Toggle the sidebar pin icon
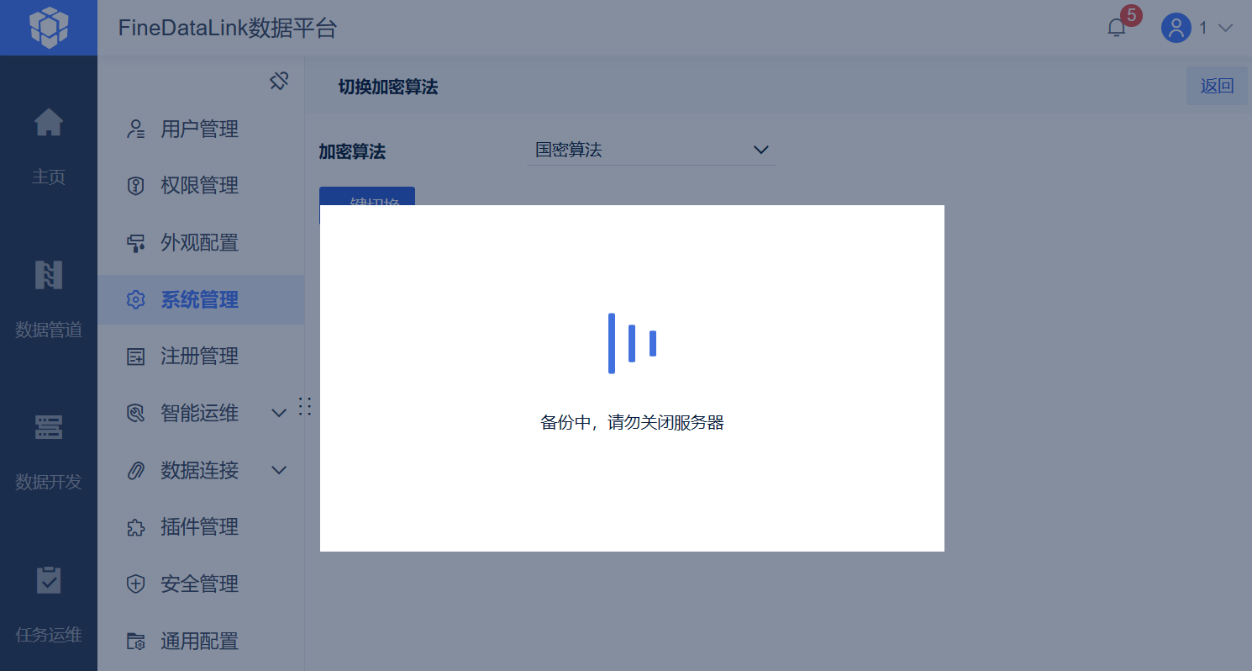This screenshot has height=671, width=1252. pyautogui.click(x=279, y=81)
